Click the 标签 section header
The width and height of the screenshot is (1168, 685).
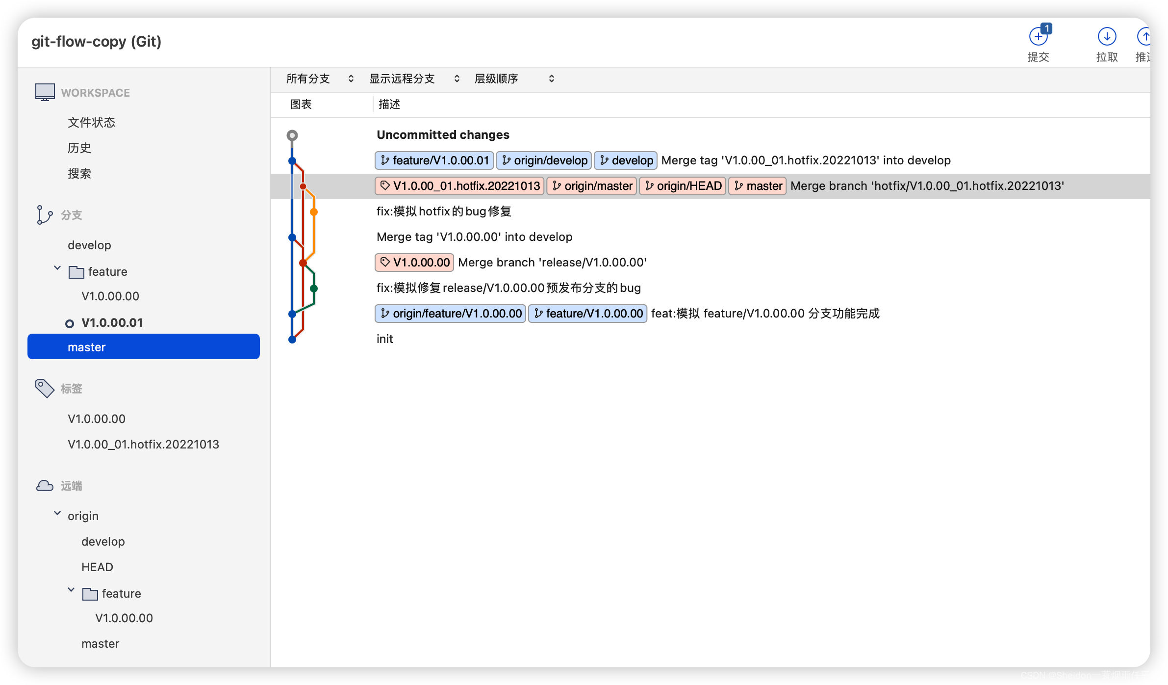[72, 389]
